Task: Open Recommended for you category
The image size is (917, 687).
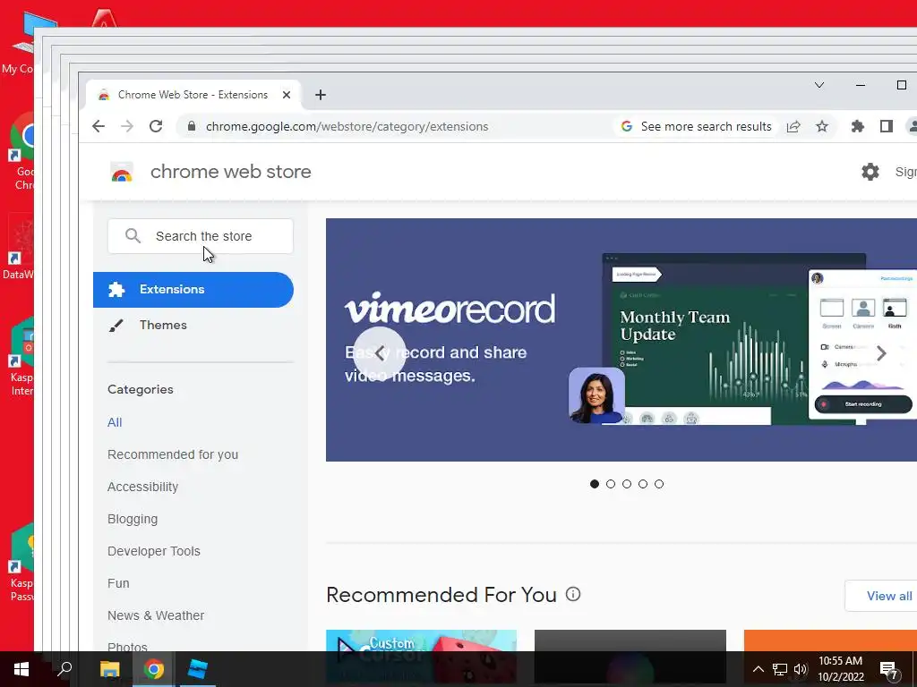Action: coord(173,454)
